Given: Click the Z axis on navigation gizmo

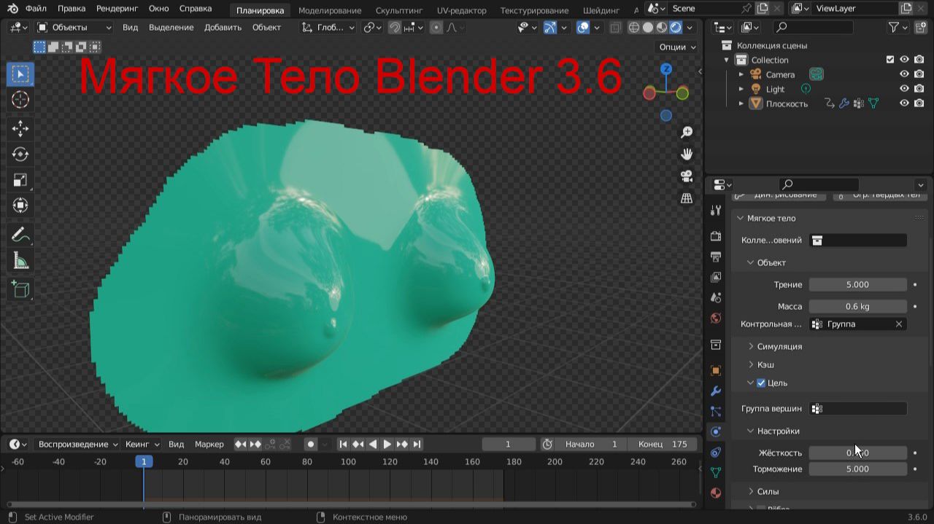Looking at the screenshot, I should point(666,69).
